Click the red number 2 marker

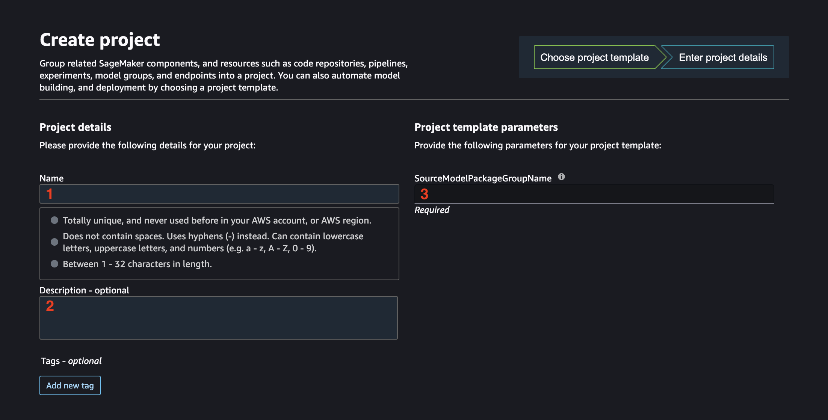(50, 306)
